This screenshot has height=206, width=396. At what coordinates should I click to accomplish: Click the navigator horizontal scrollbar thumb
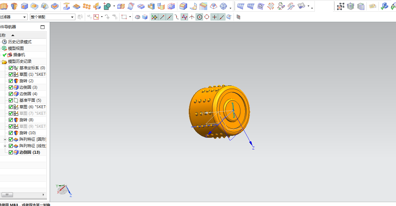click(7, 195)
